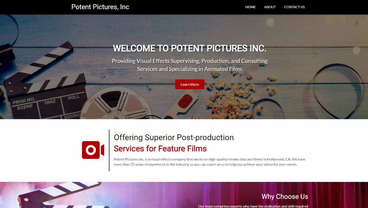Go to the ABOUT page

pos(270,7)
